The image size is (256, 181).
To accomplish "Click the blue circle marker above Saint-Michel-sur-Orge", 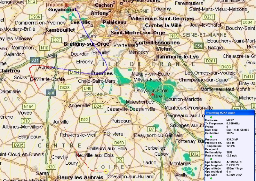I will 116,28.
